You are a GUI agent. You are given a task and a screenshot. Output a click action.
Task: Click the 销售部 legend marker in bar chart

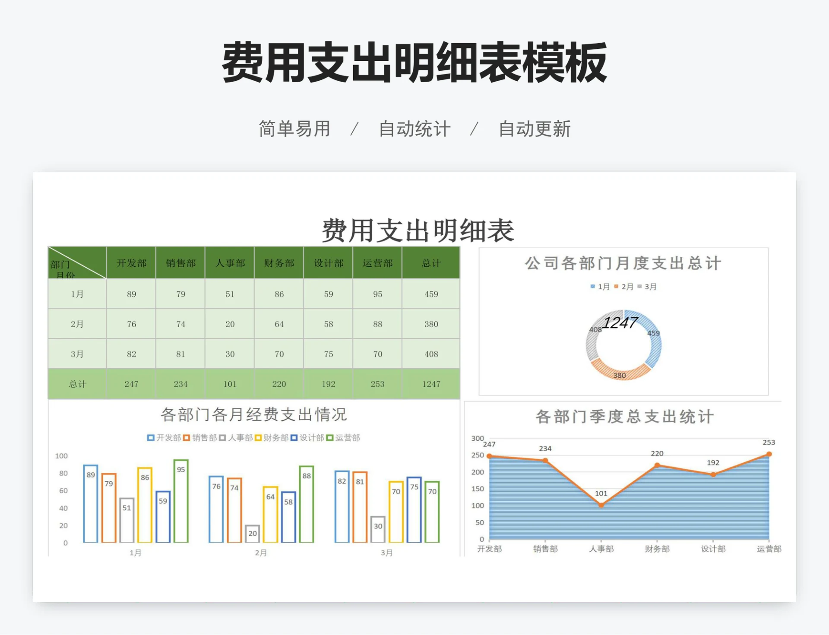click(x=187, y=437)
